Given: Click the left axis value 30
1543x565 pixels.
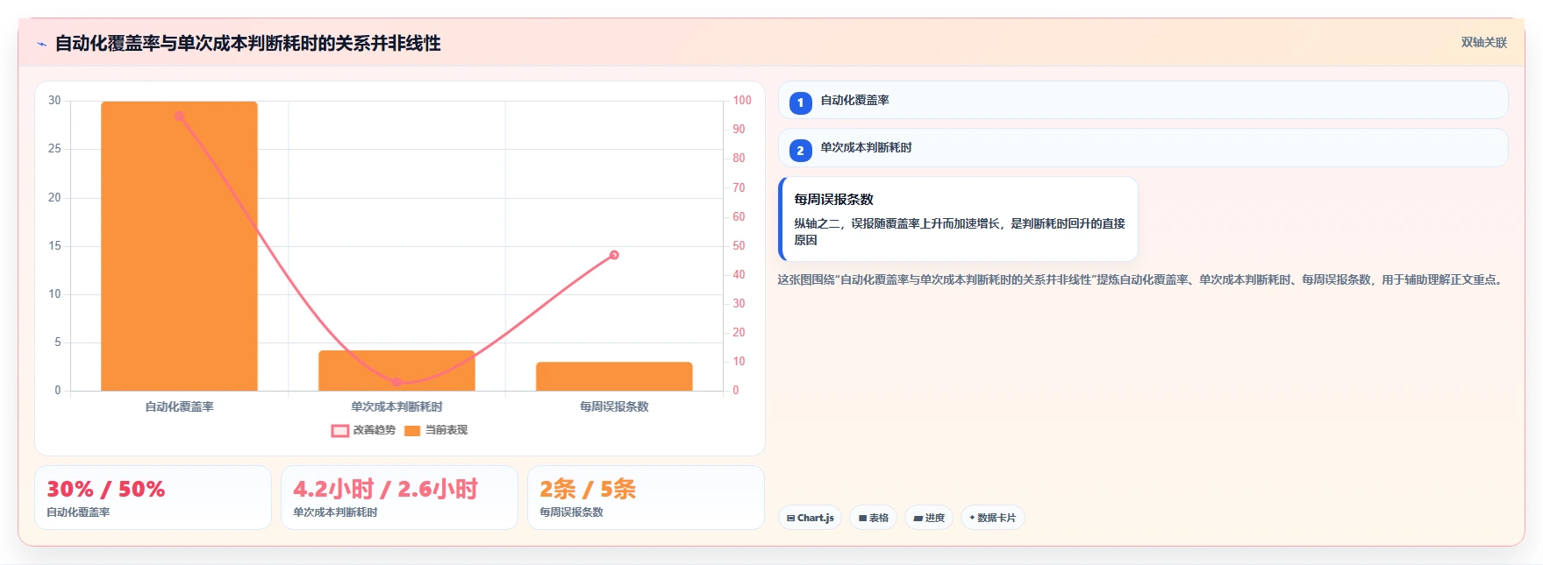Looking at the screenshot, I should click(54, 101).
